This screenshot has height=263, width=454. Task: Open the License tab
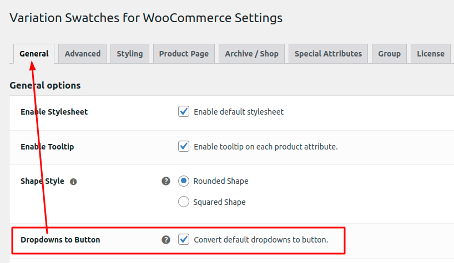pyautogui.click(x=431, y=54)
